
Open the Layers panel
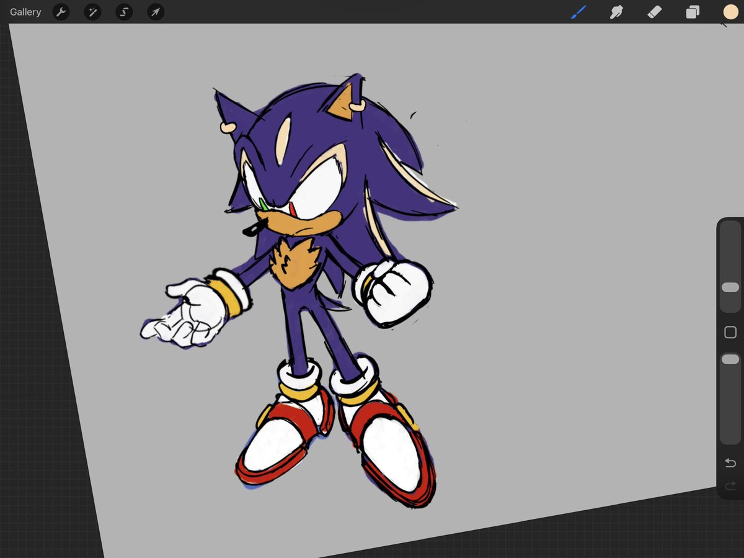click(x=693, y=12)
